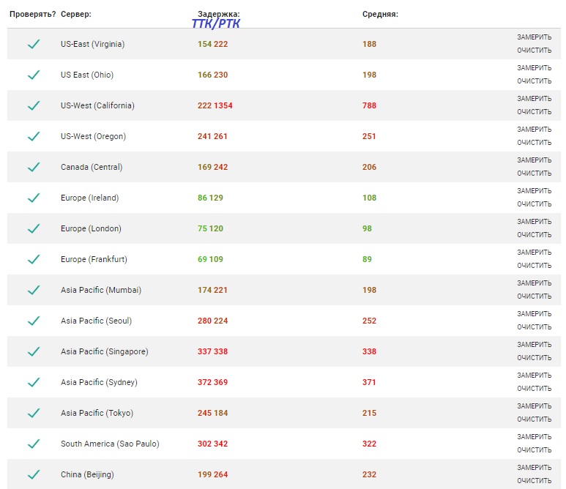Click the Задержка column header

(x=218, y=14)
